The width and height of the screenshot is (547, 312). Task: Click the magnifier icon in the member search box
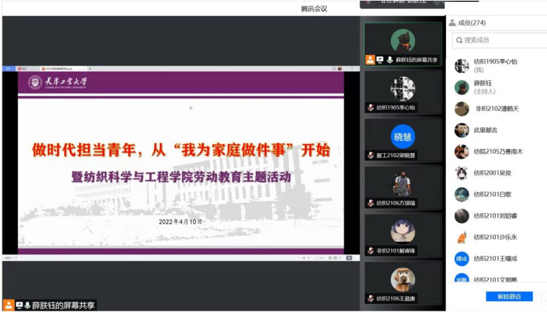pos(459,41)
